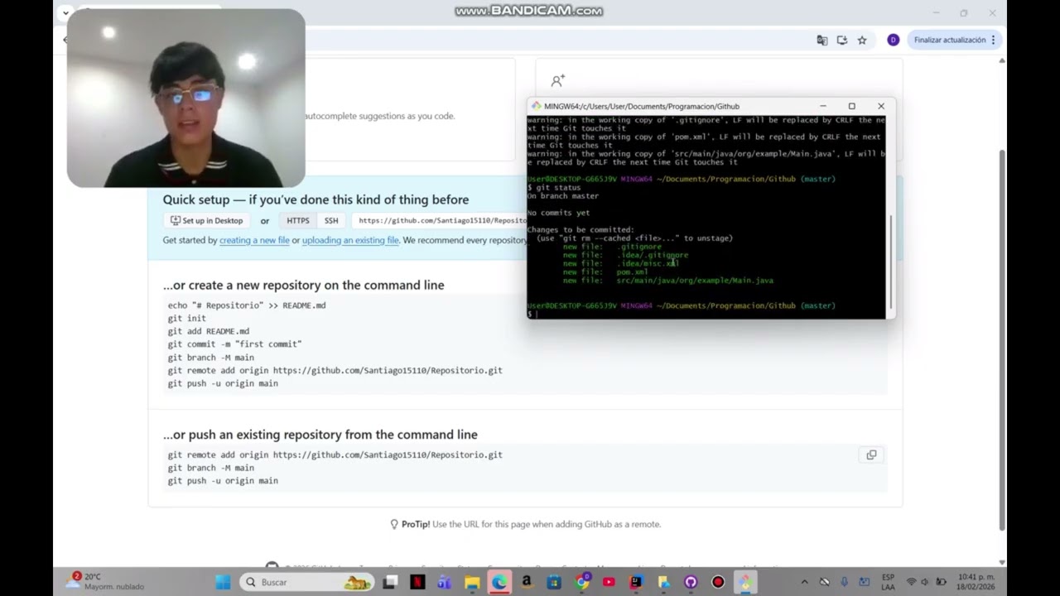Show hidden system tray icons
Screen dimensions: 1060x596
804,582
